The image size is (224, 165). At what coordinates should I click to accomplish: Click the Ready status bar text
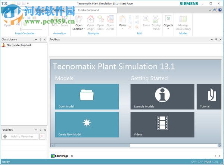click(x=6, y=162)
